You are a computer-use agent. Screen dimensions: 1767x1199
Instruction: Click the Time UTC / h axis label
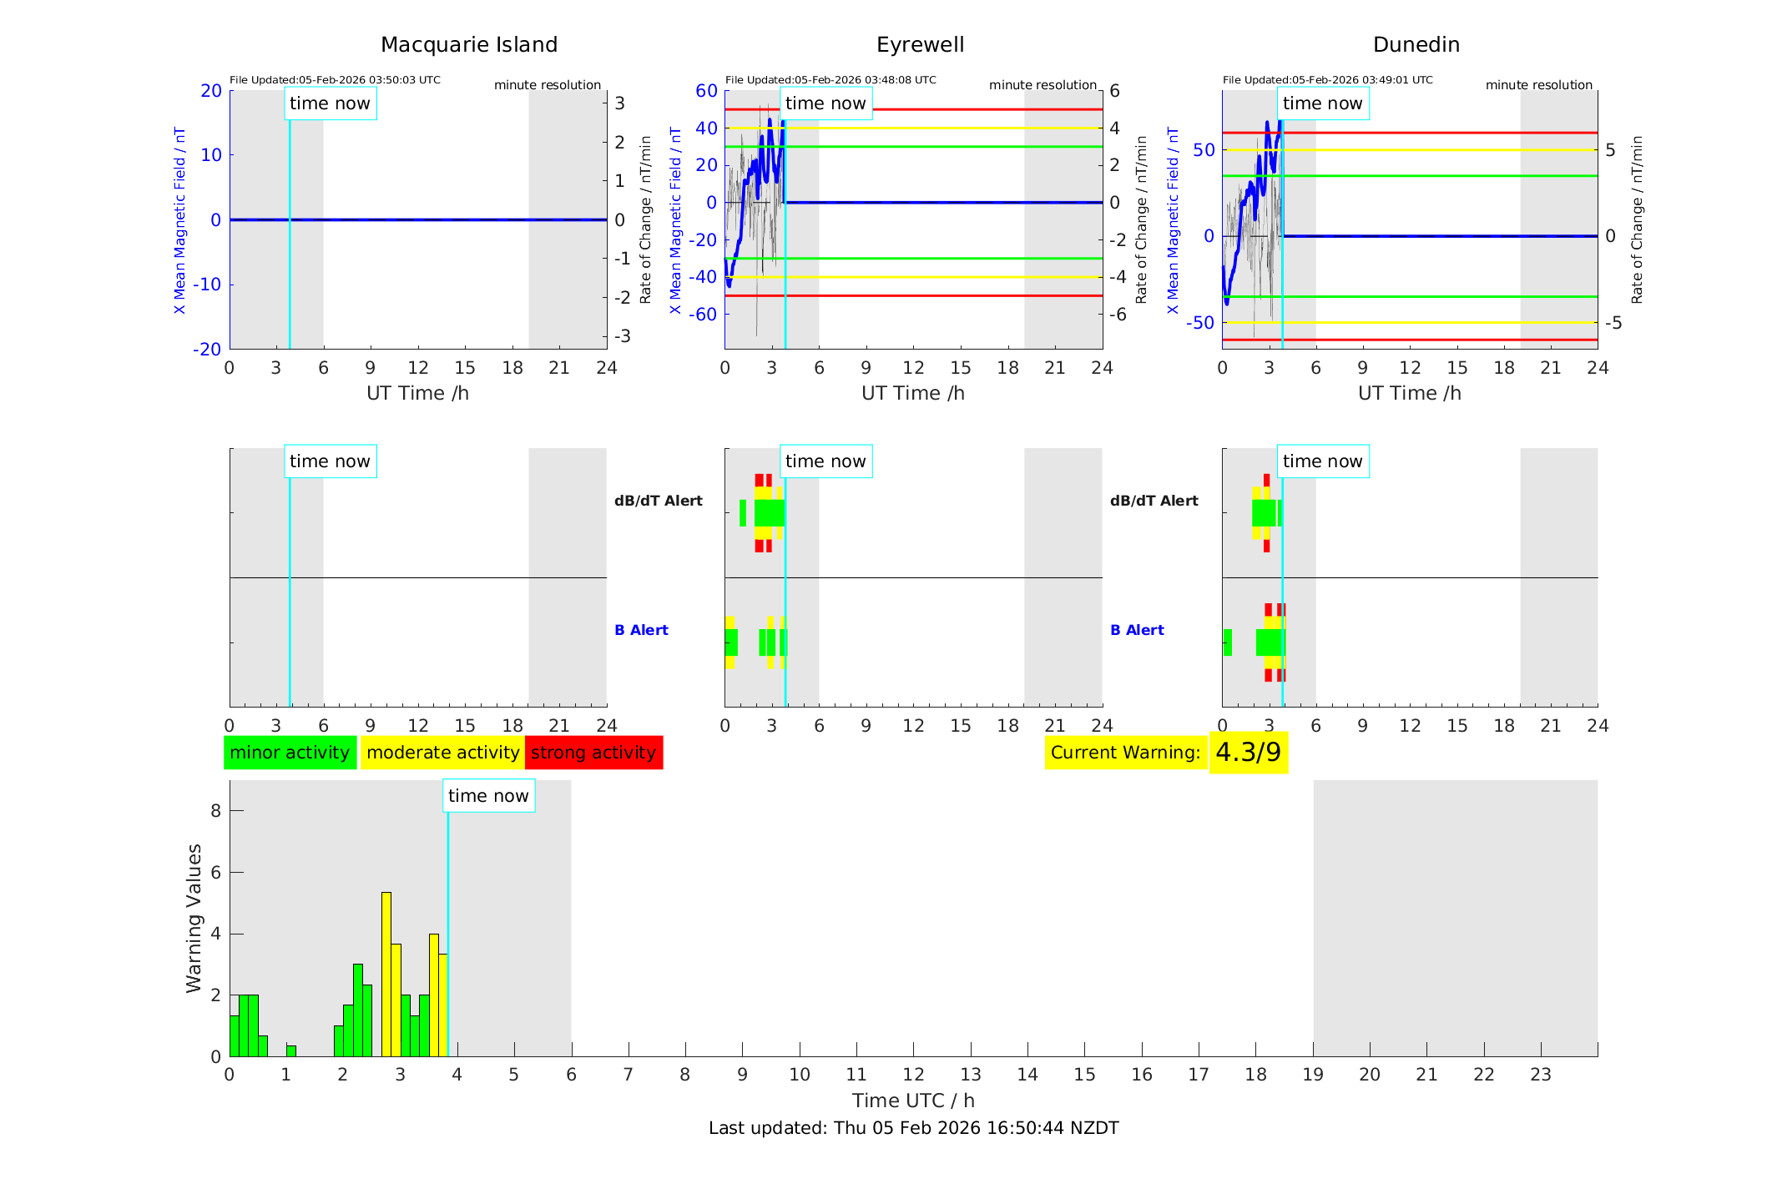pos(913,1101)
